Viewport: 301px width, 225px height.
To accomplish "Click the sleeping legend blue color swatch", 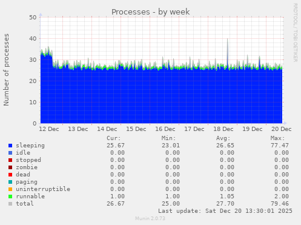I will 10,146.
